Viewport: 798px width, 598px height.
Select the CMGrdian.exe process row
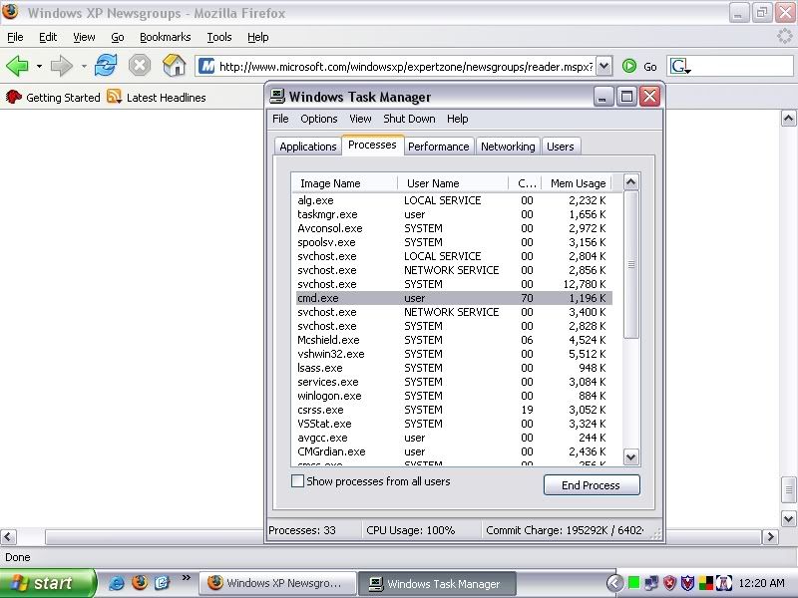click(x=454, y=451)
